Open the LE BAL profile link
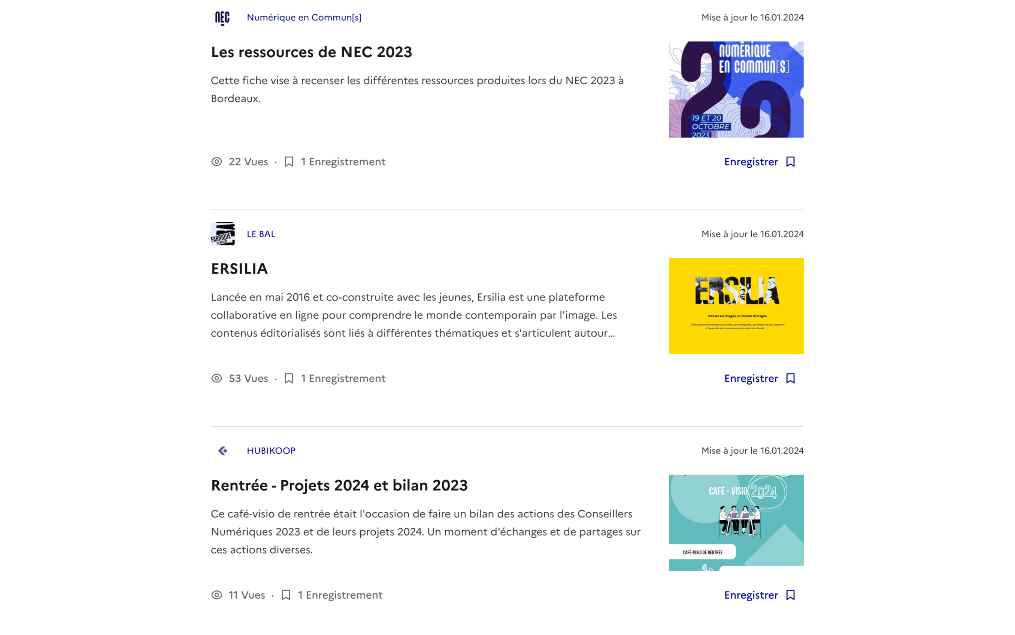Image resolution: width=1015 pixels, height=635 pixels. 261,234
